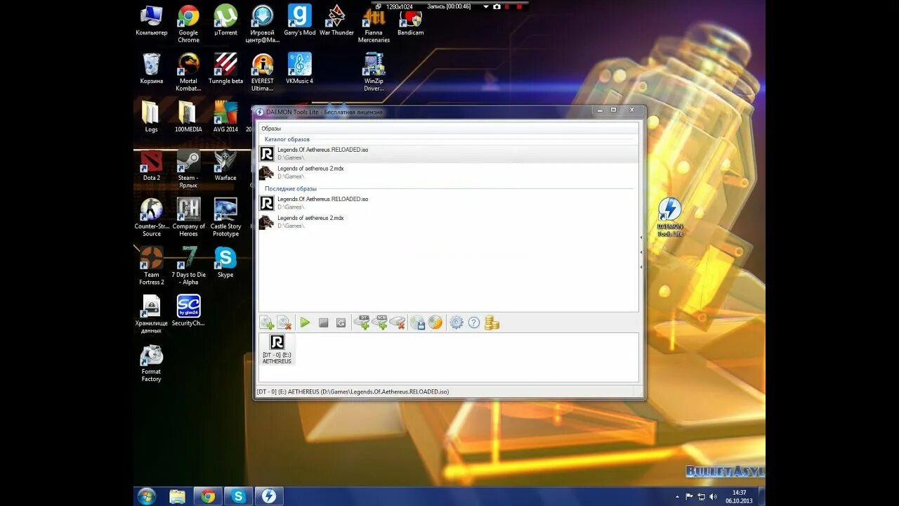Screen dimensions: 899x506
Task: Click the green Mount play button
Action: pyautogui.click(x=305, y=323)
